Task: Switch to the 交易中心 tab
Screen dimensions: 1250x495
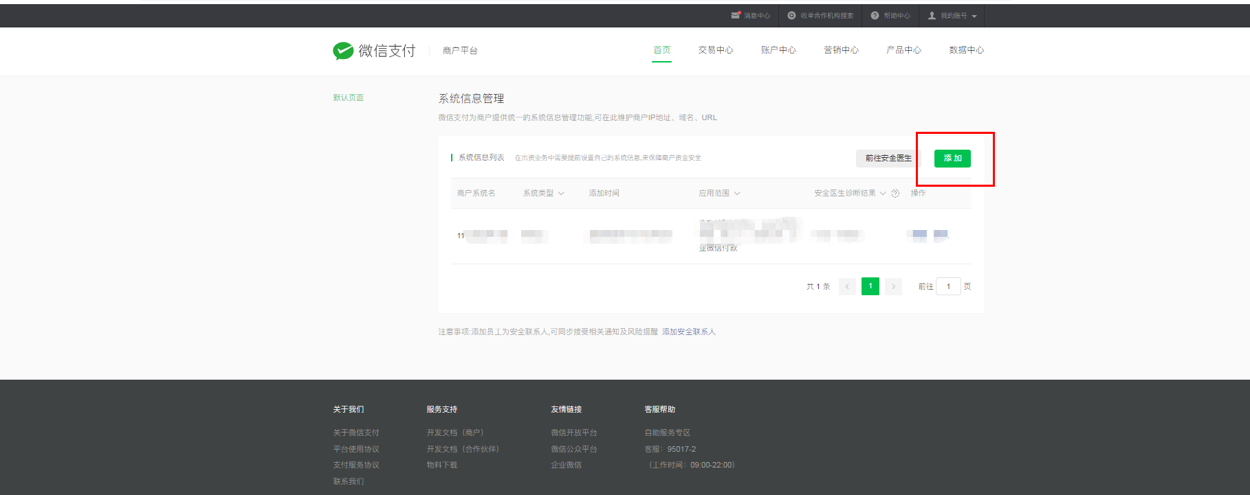Action: [x=715, y=50]
